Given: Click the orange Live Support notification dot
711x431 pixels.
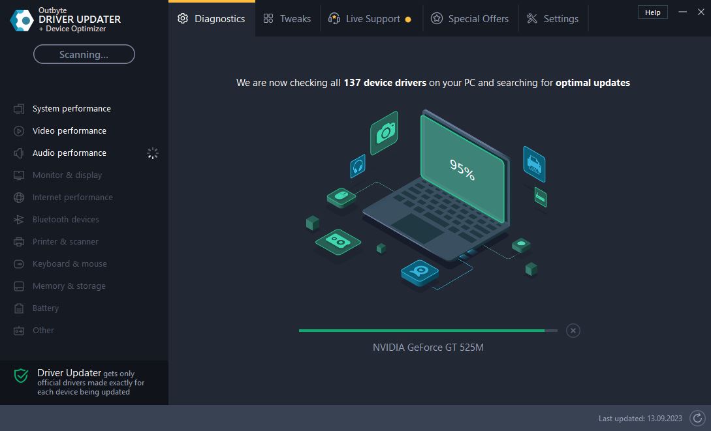Looking at the screenshot, I should (x=408, y=20).
